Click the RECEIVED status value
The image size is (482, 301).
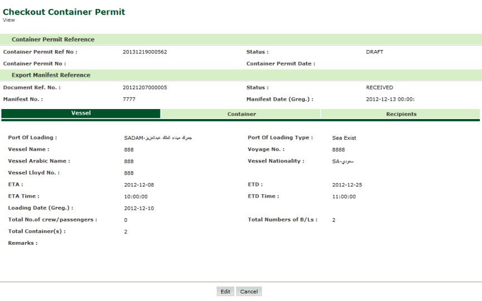(x=379, y=88)
